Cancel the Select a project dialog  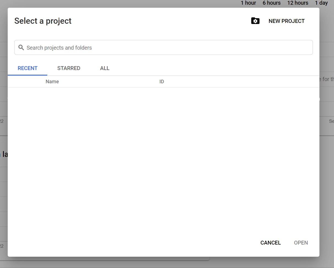[270, 243]
